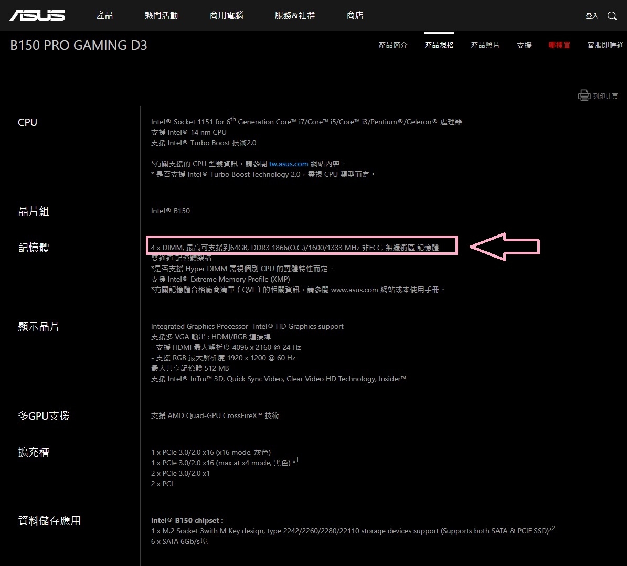
Task: Click the 支援多 VGA 輸出 line
Action: tap(211, 337)
